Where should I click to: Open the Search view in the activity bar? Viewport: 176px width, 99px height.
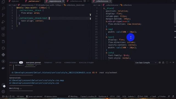3,9
